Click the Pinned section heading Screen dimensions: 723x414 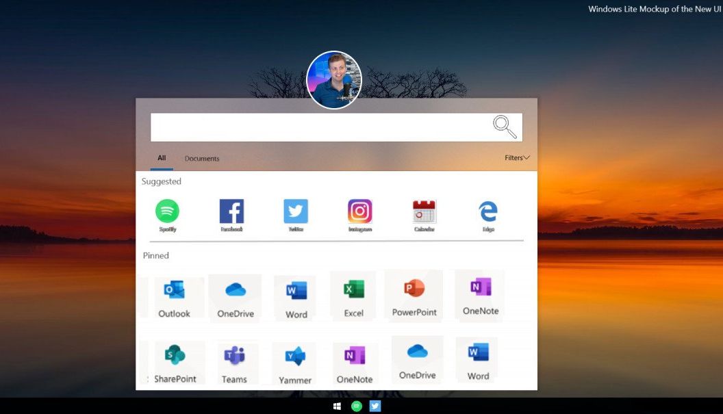156,255
